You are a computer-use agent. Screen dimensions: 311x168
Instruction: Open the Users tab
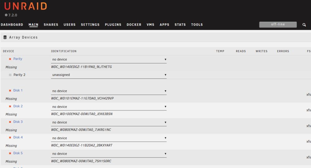pyautogui.click(x=70, y=25)
